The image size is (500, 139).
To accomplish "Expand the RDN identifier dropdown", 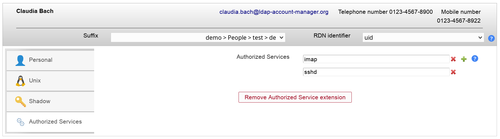I will (423, 38).
